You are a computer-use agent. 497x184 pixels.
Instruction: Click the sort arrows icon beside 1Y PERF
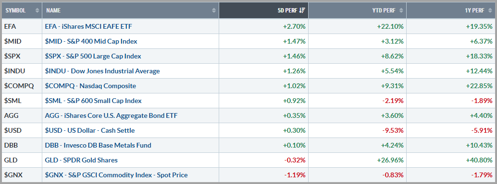click(x=490, y=11)
